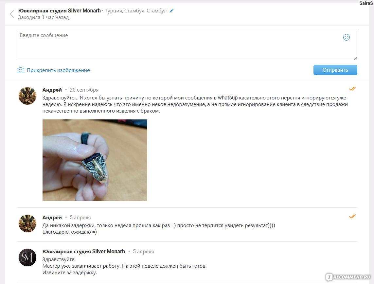Click the '20 сентября' message date

84,90
